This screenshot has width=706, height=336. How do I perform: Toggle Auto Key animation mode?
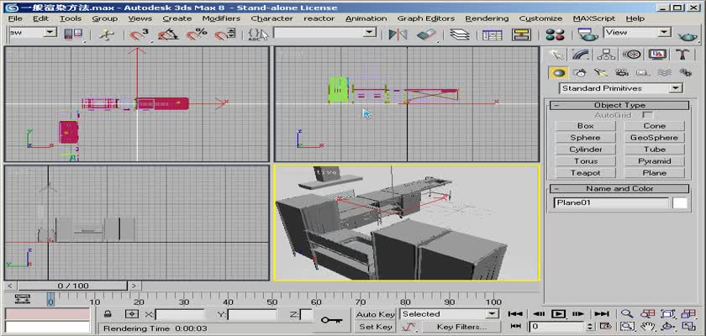[x=375, y=314]
